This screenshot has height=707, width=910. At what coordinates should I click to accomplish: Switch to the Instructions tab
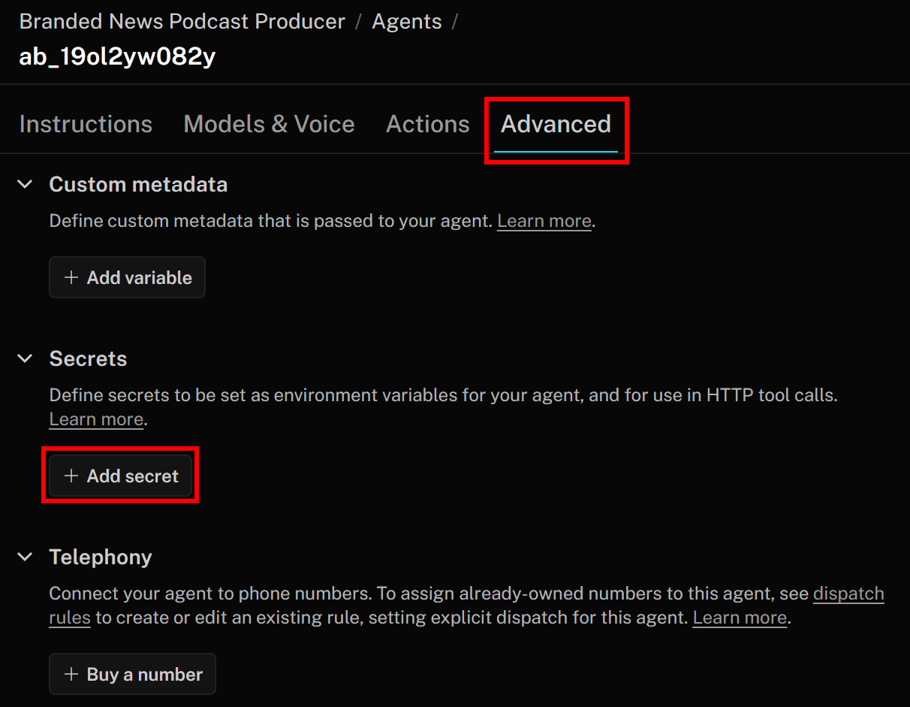pyautogui.click(x=86, y=124)
